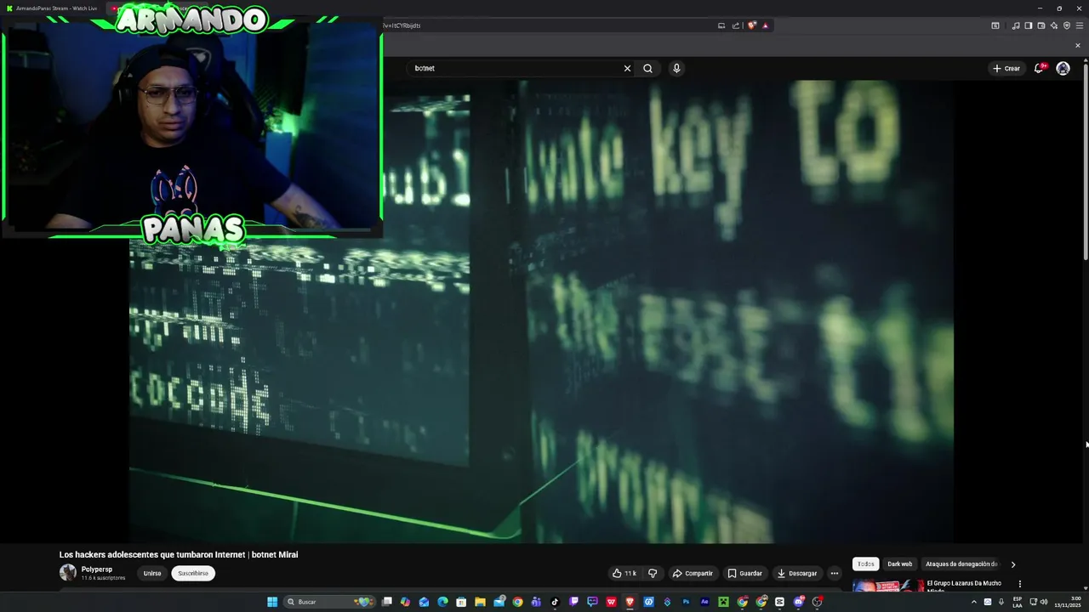Open the Brave Shields lion icon
The height and width of the screenshot is (612, 1089).
tap(751, 25)
